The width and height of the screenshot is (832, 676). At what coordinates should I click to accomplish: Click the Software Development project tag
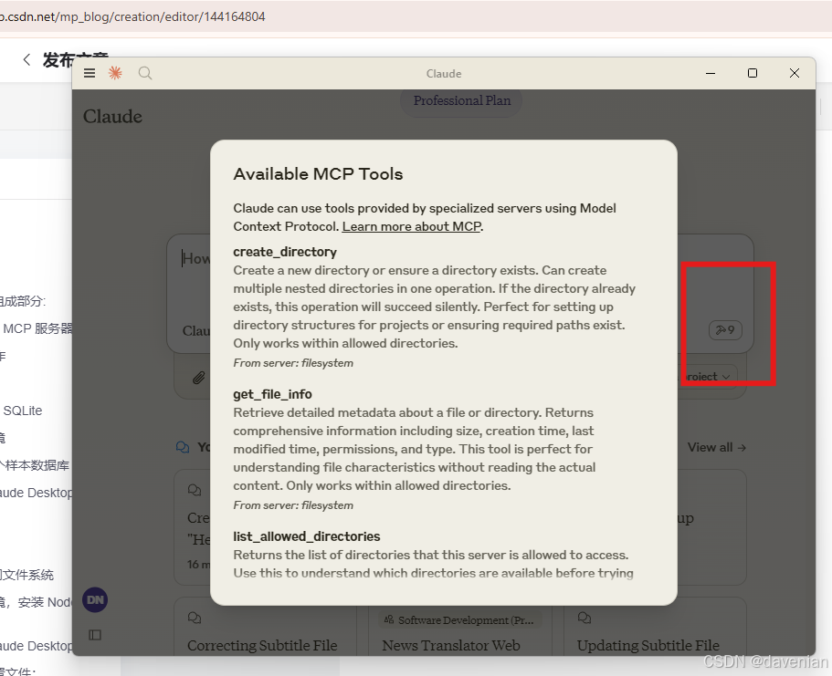pos(460,620)
